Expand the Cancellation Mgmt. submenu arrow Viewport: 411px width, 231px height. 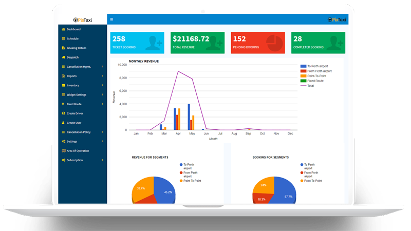pos(102,67)
